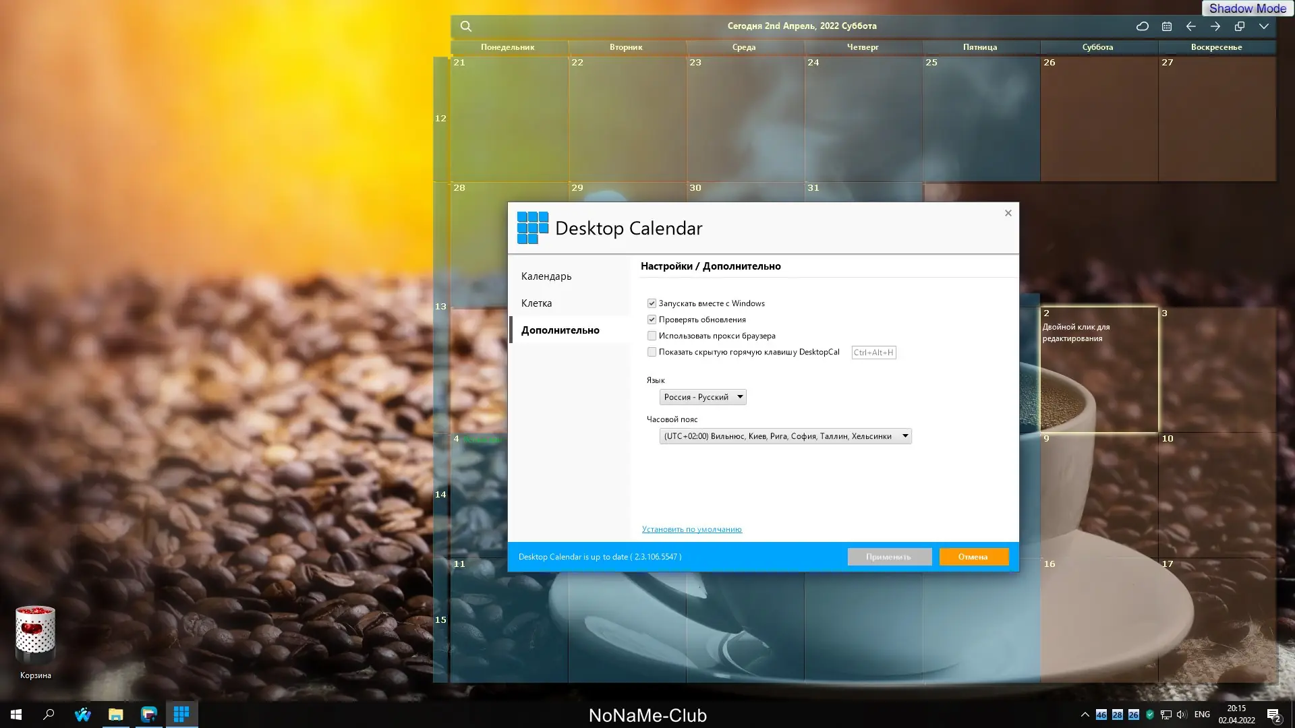Uncheck Запускать вместе с Windows
This screenshot has width=1295, height=728.
(652, 303)
